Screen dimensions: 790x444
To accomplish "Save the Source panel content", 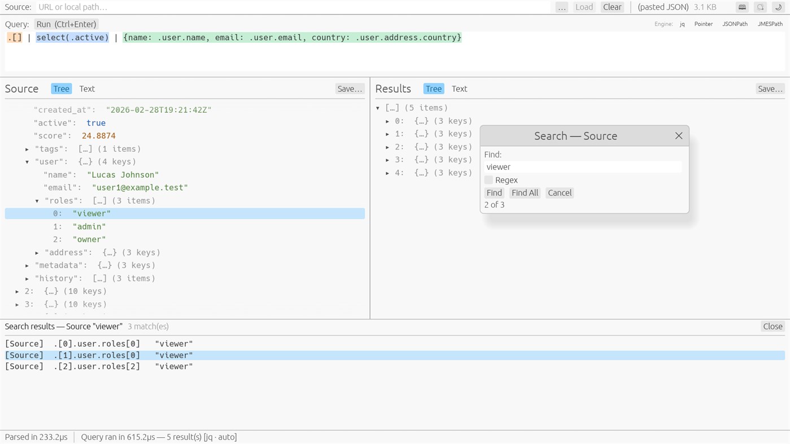I will coord(350,89).
